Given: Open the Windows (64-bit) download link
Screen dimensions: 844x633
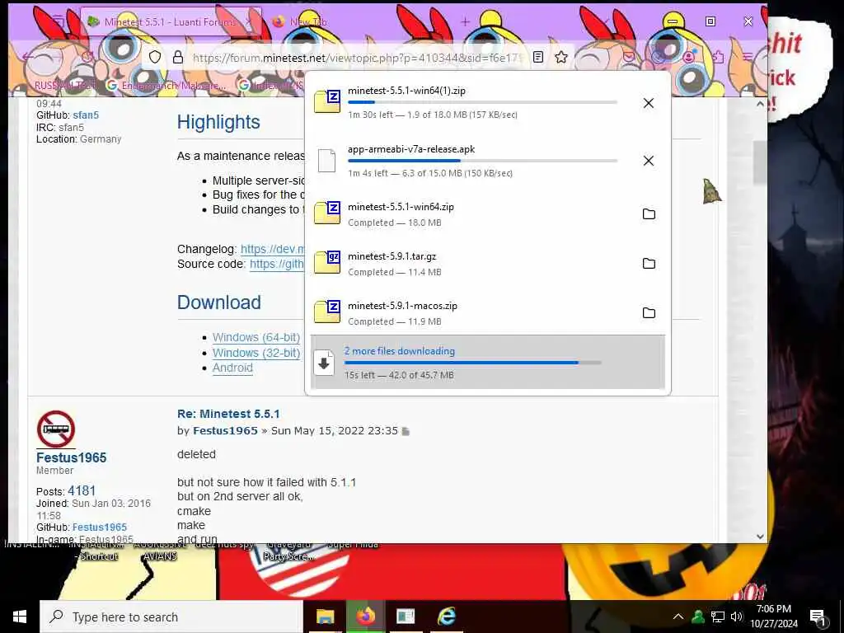Looking at the screenshot, I should 256,337.
